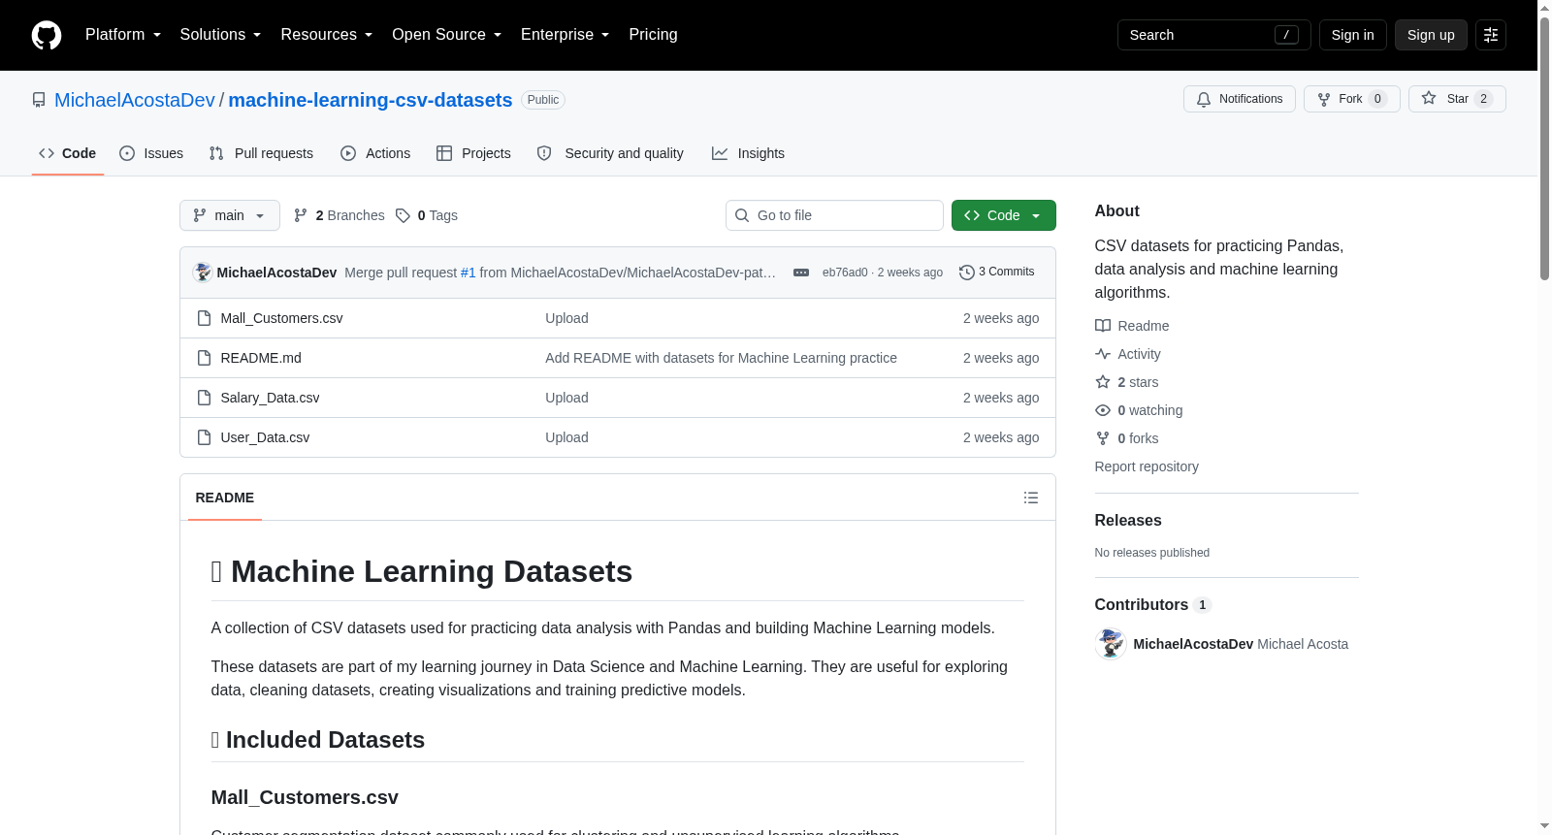Screen dimensions: 1552x835
Task: Switch to the Issues tab
Action: 151,153
